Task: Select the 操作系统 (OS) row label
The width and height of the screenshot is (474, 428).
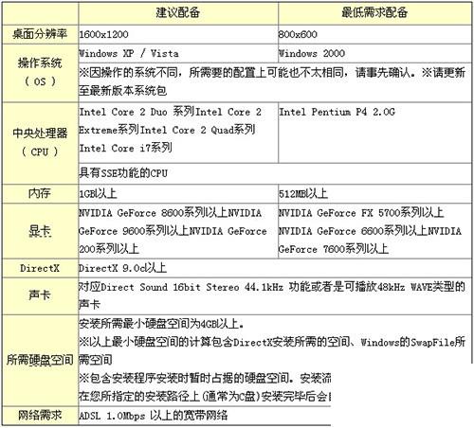Action: [x=40, y=73]
